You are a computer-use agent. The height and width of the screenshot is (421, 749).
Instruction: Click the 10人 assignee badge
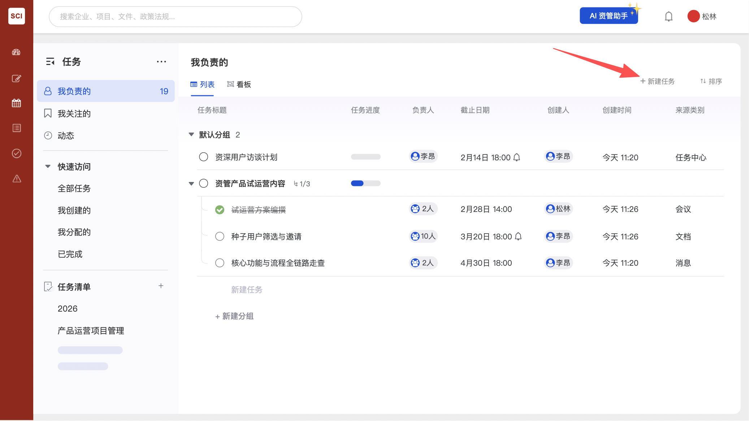pos(423,236)
